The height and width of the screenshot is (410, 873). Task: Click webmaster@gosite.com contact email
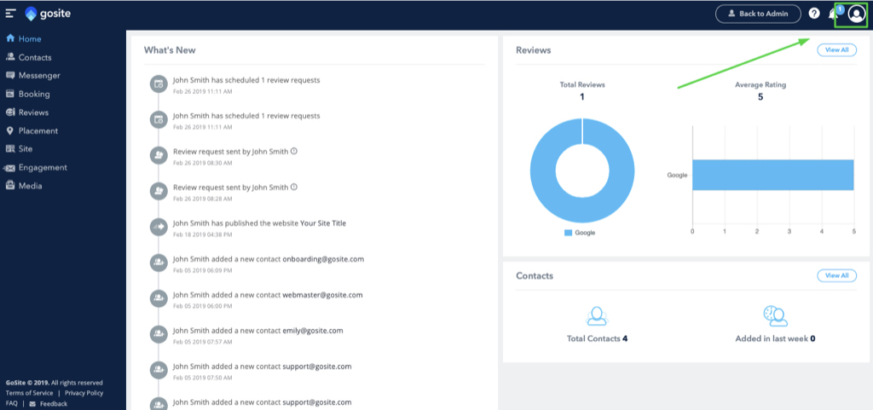[322, 295]
